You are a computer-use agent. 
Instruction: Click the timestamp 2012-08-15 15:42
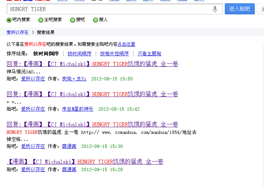pyautogui.click(x=119, y=109)
